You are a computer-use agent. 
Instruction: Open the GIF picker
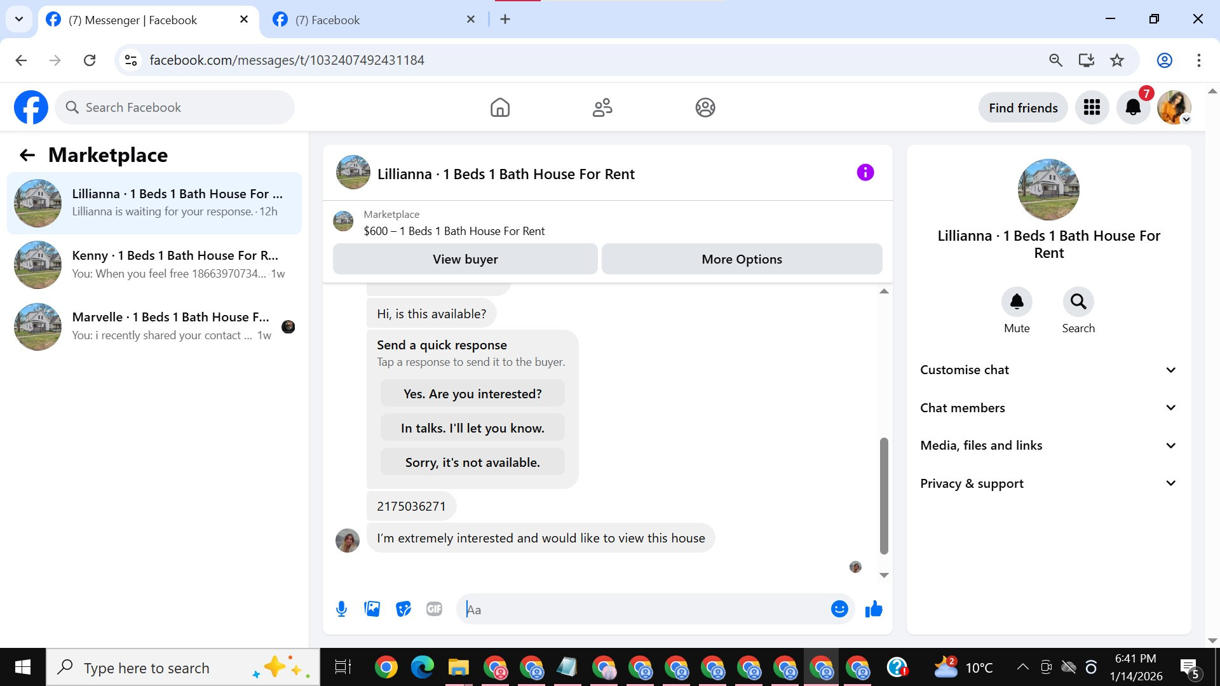tap(434, 609)
